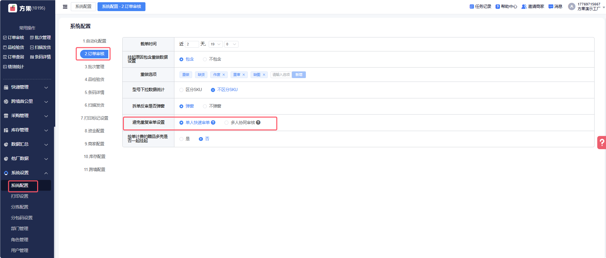Select 是 for 赠品多壳一起挂起
606x258 pixels.
(x=181, y=139)
